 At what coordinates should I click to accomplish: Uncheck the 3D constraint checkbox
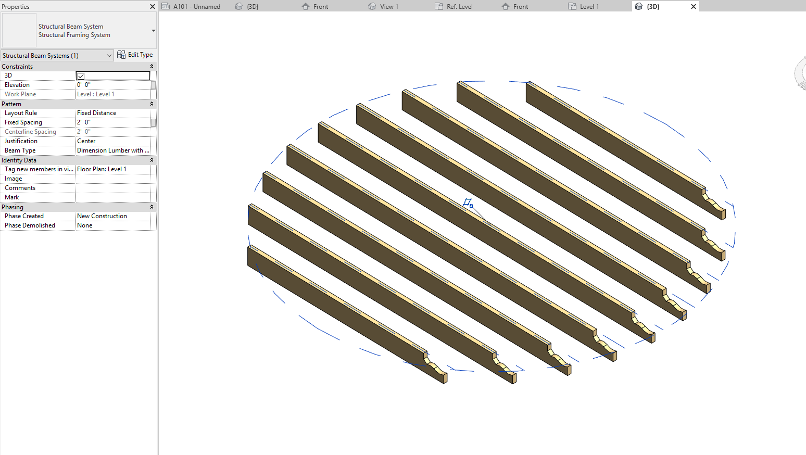click(x=81, y=75)
